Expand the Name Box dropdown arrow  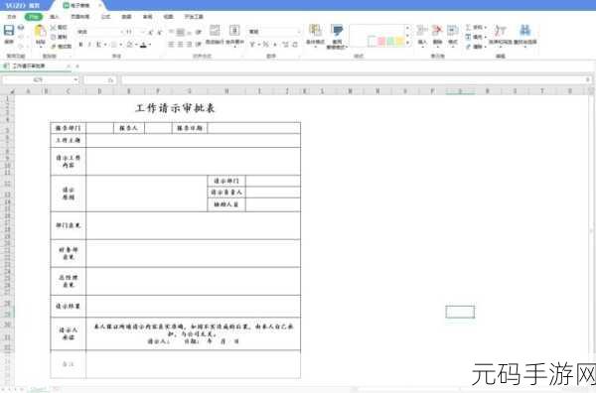tap(75, 79)
